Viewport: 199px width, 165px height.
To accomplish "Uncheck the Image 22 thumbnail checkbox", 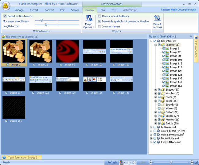I will click(34, 65).
